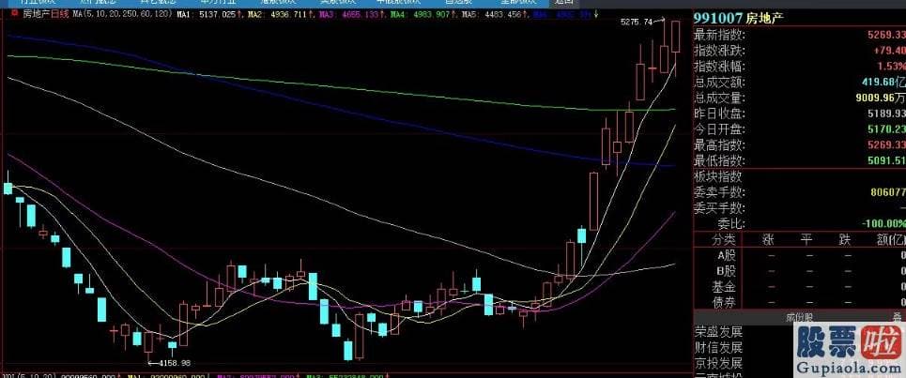Select the 委买手数 row label

pos(719,207)
